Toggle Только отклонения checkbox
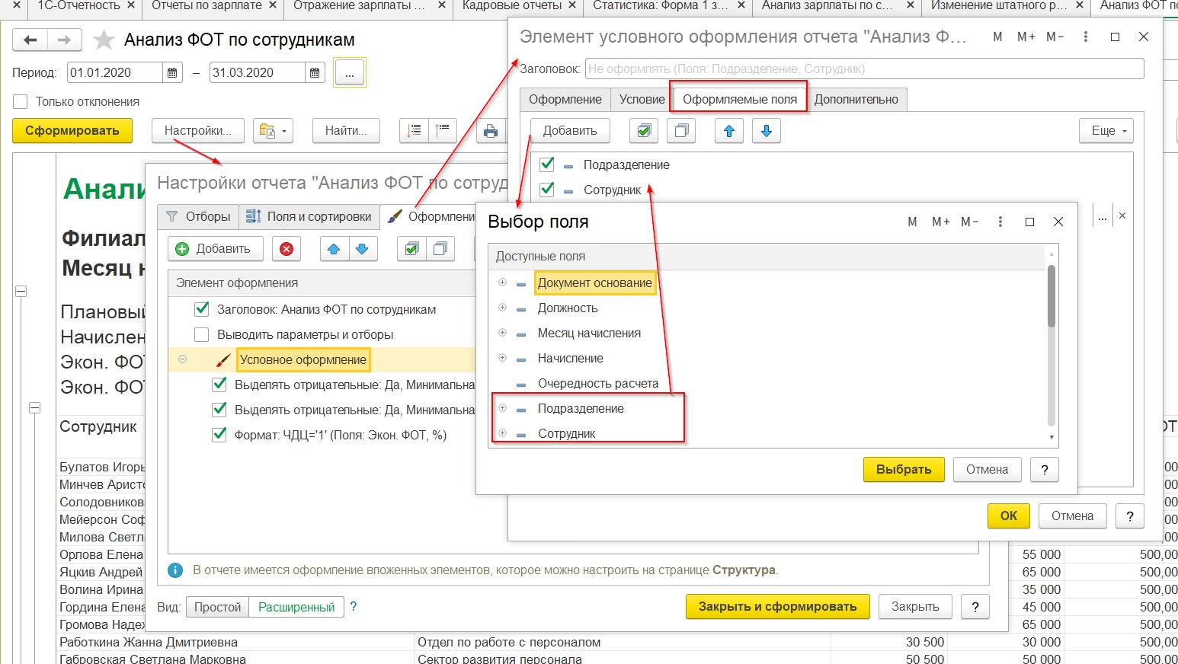Screen dimensions: 1178x664 pyautogui.click(x=21, y=101)
